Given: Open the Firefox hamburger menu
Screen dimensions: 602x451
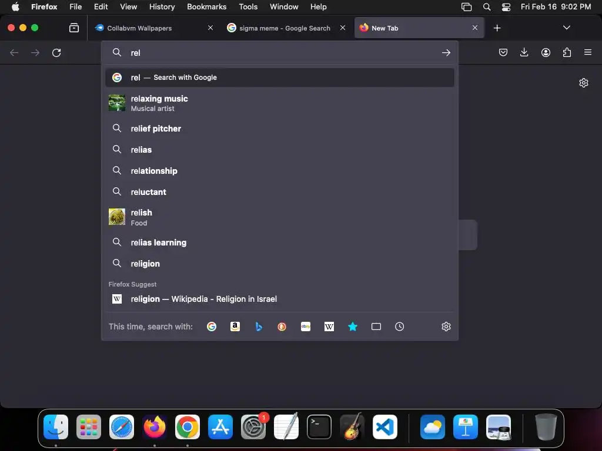Looking at the screenshot, I should pos(588,52).
